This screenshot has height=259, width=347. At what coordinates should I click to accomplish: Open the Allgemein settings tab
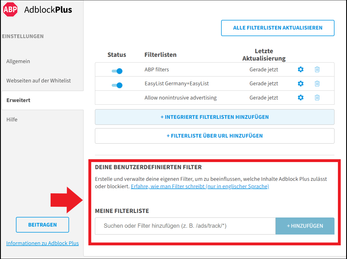18,61
